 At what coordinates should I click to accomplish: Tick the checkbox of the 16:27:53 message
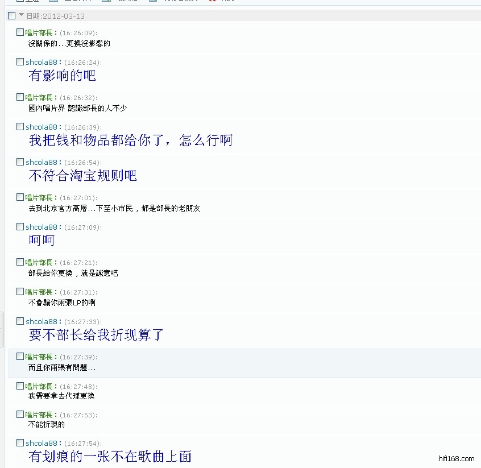pyautogui.click(x=20, y=415)
